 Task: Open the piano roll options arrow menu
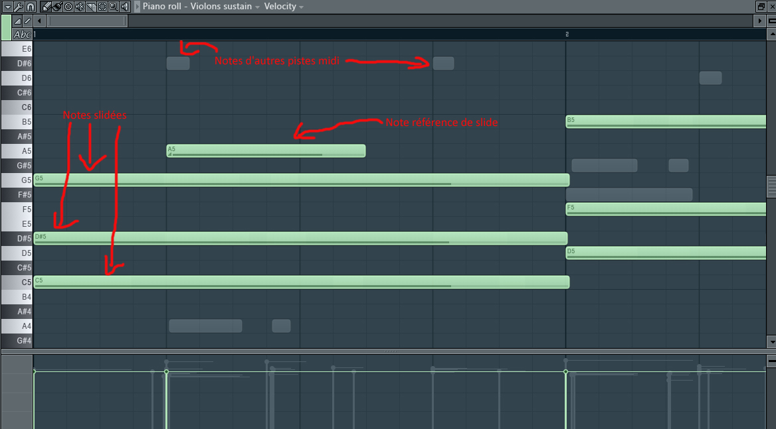(x=7, y=6)
